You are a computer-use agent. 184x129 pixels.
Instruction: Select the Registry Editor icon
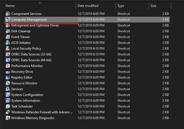[x=8, y=77]
